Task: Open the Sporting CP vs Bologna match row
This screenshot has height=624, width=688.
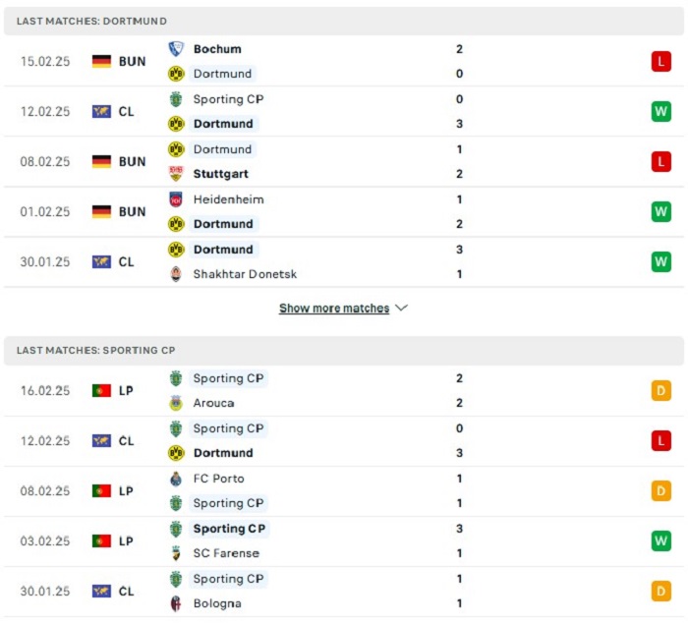Action: (x=344, y=592)
